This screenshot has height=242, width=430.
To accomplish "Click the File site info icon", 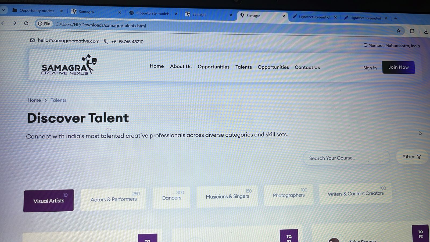I will pyautogui.click(x=44, y=24).
